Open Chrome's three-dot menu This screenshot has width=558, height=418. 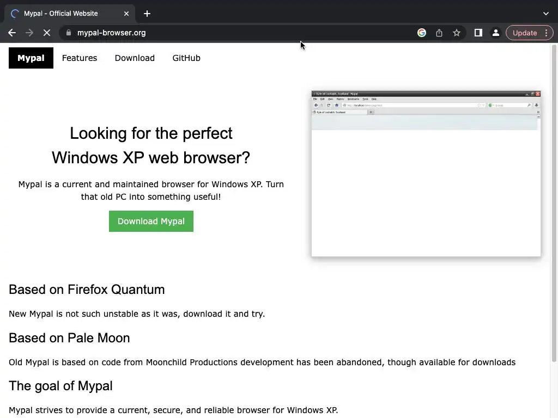(547, 33)
